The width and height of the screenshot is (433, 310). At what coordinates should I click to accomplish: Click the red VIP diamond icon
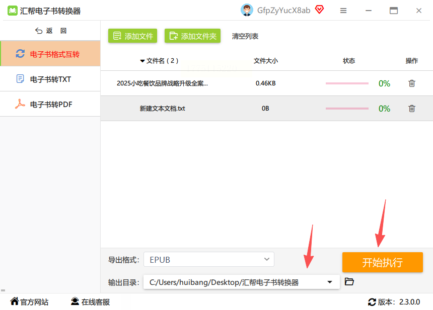click(319, 10)
